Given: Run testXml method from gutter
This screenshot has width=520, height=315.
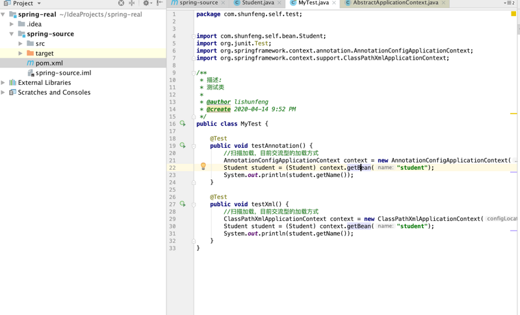Looking at the screenshot, I should [183, 204].
